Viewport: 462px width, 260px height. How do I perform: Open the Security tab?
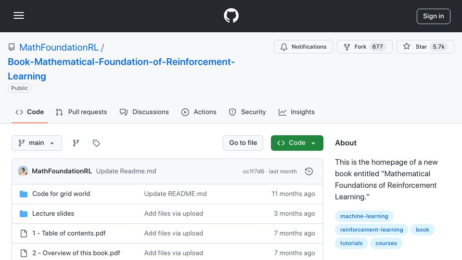247,112
